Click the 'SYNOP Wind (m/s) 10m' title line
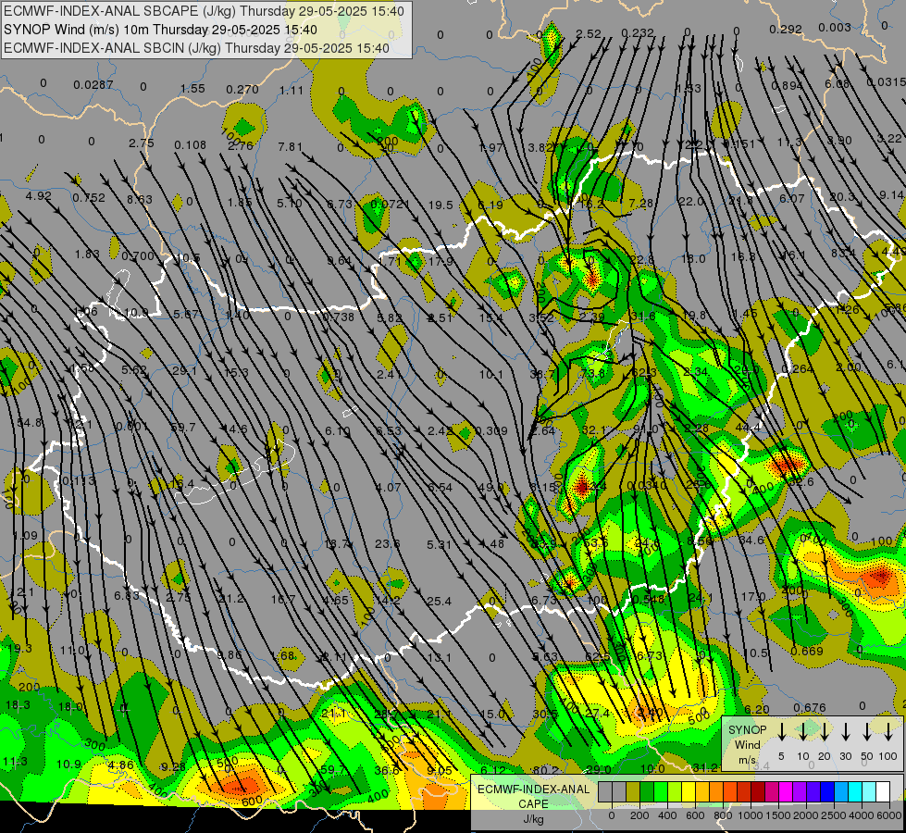Screen dimensions: 906x833 coord(160,30)
